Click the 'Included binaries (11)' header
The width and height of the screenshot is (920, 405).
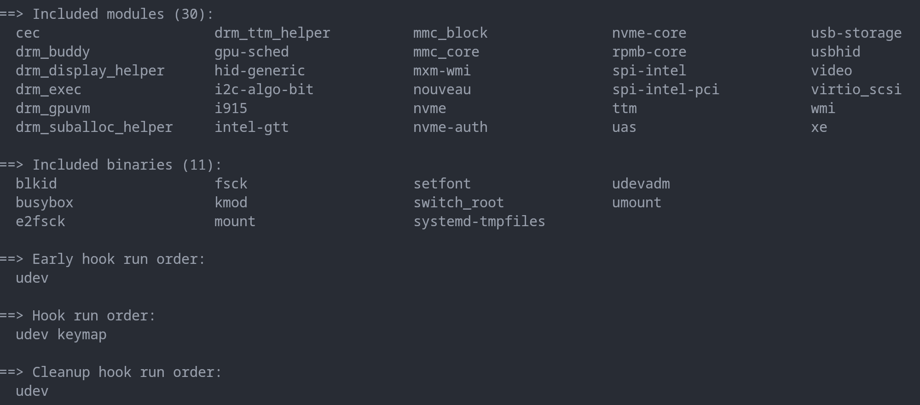coord(127,165)
